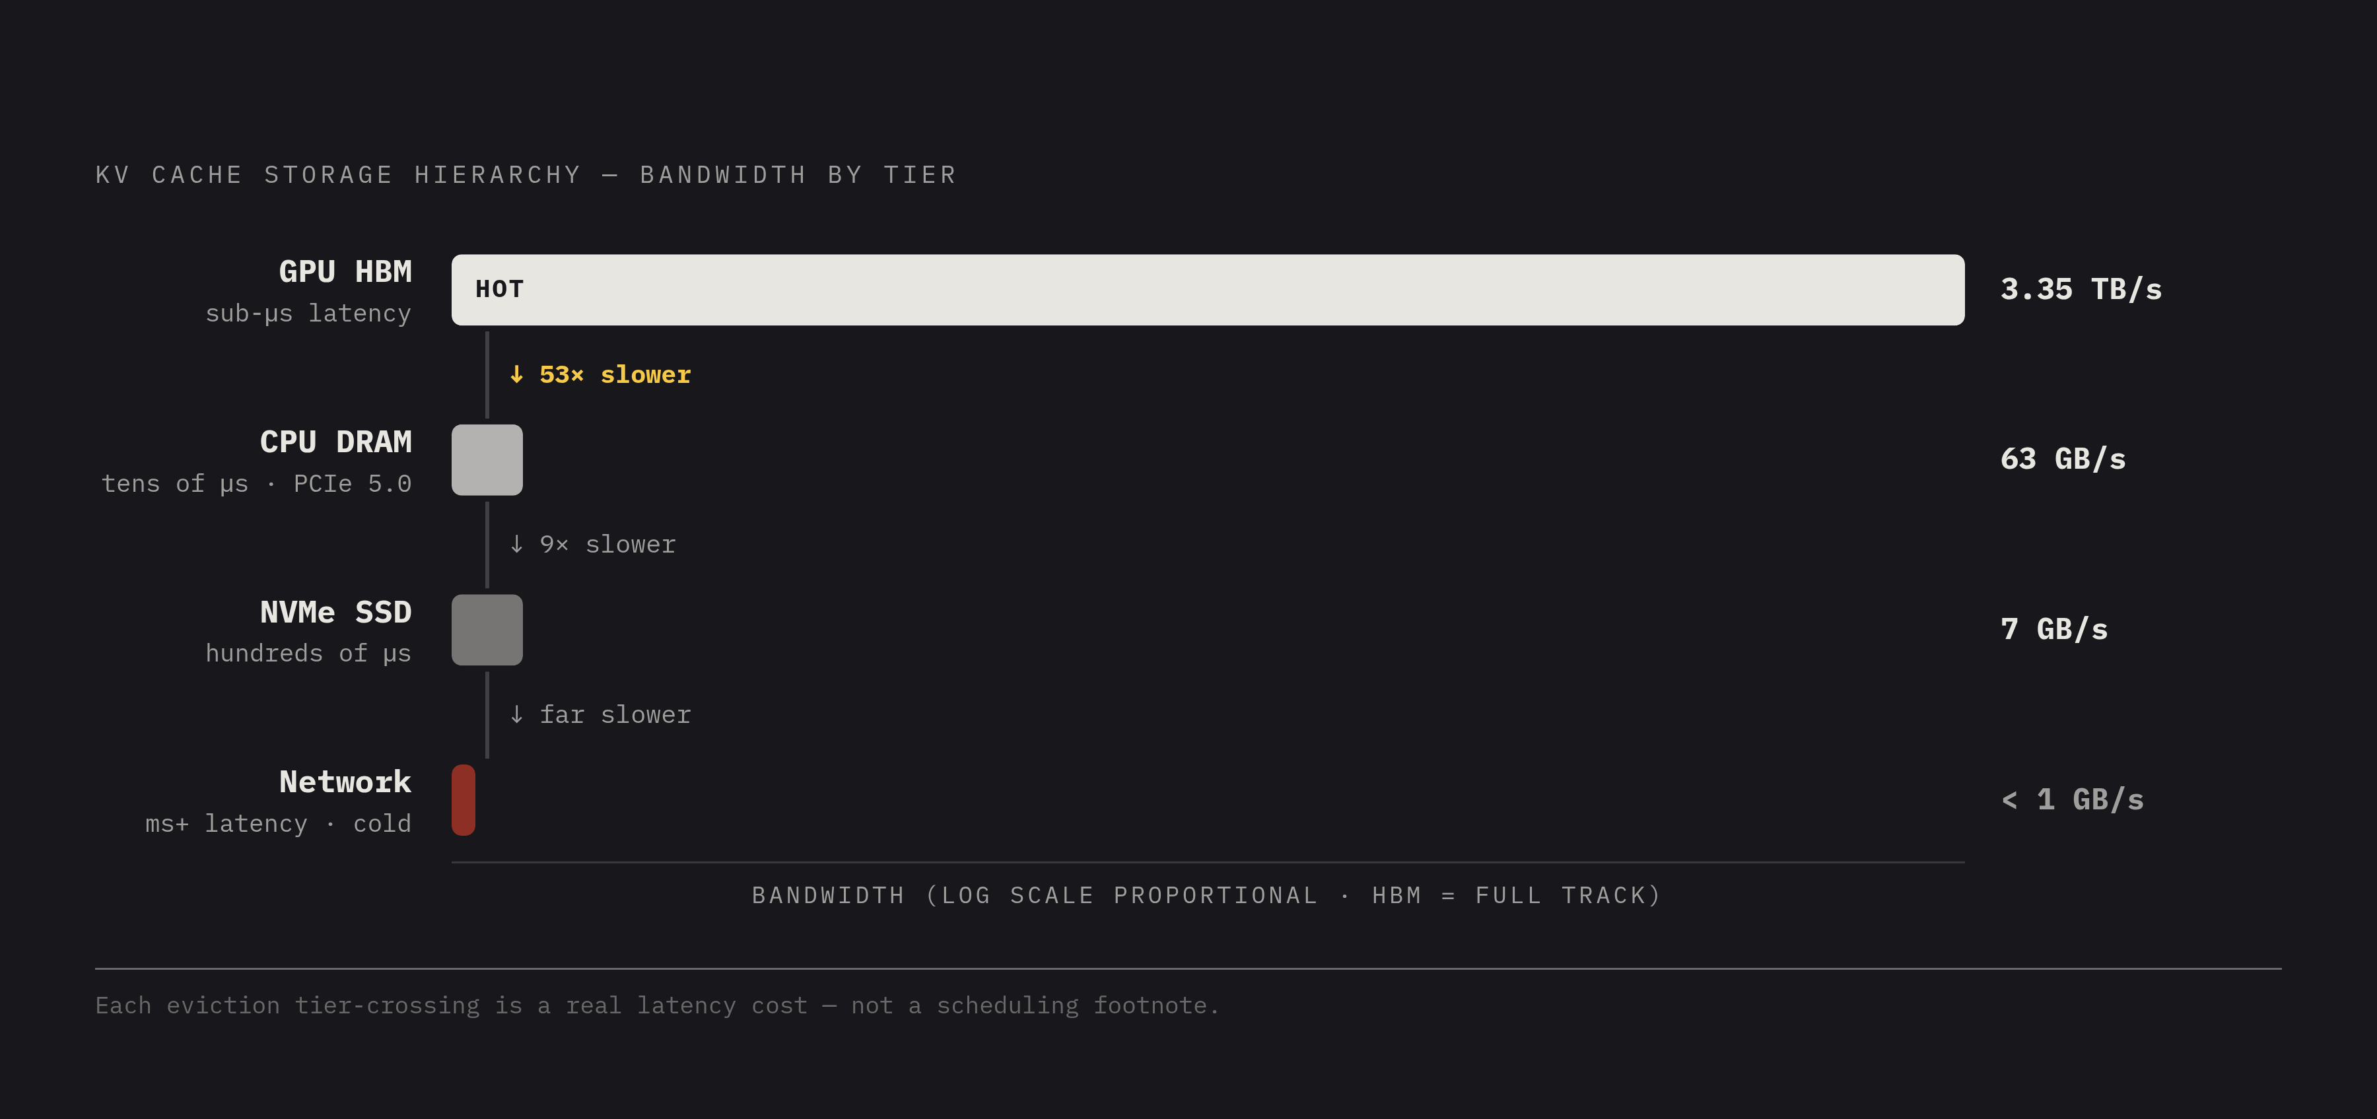2377x1119 pixels.
Task: Select the Network tier label
Action: point(345,782)
